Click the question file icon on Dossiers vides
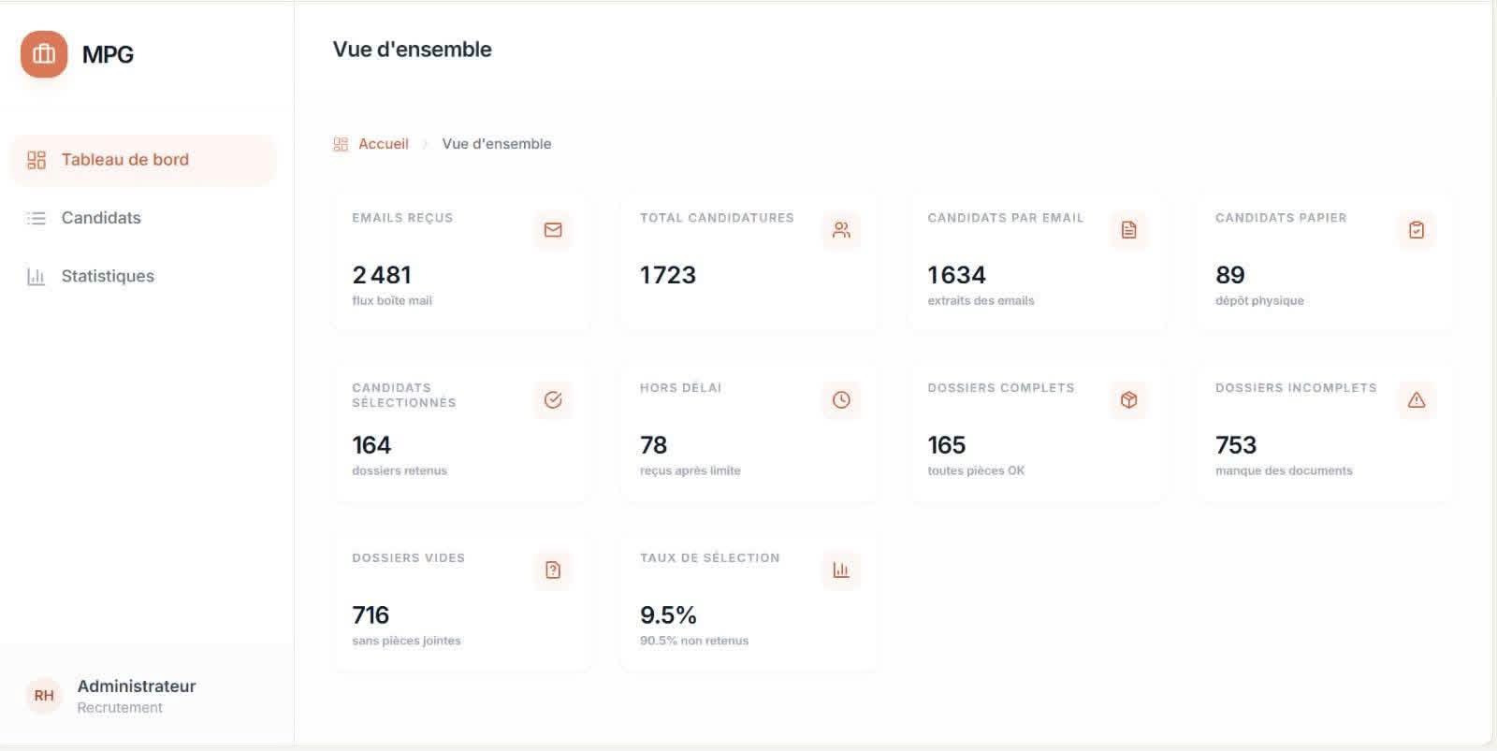Viewport: 1497px width, 751px height. tap(553, 570)
